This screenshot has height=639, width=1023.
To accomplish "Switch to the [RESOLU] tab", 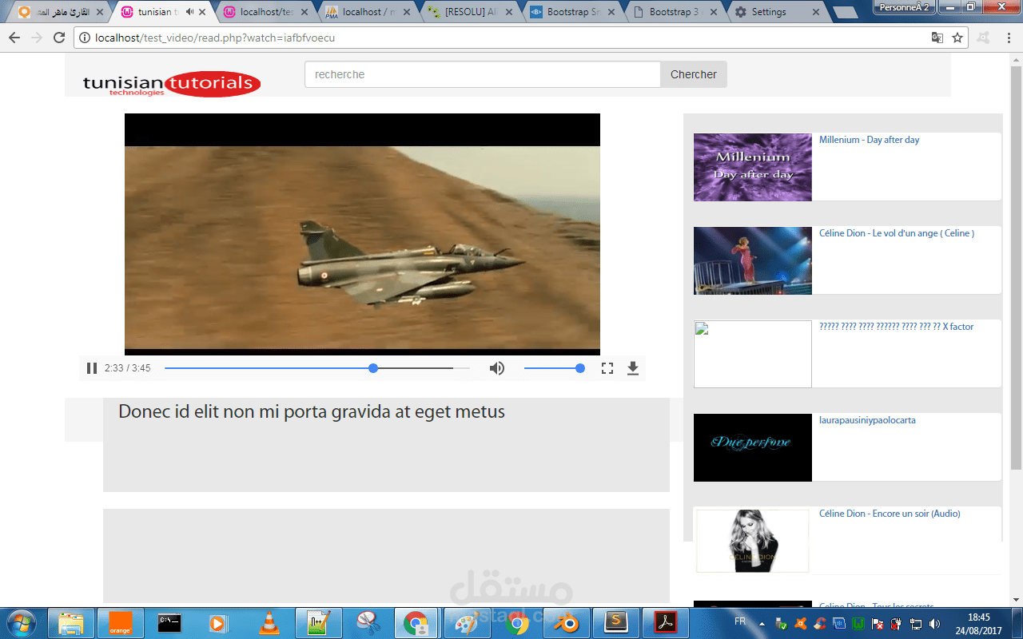I will 471,12.
